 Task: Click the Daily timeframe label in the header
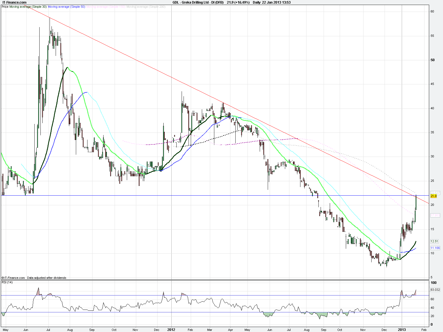point(257,2)
